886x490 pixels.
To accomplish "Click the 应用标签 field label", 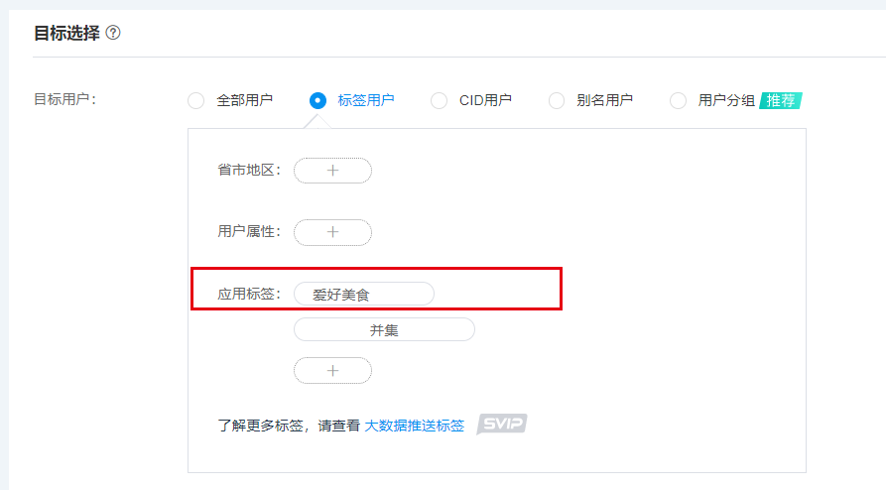I will click(x=249, y=294).
